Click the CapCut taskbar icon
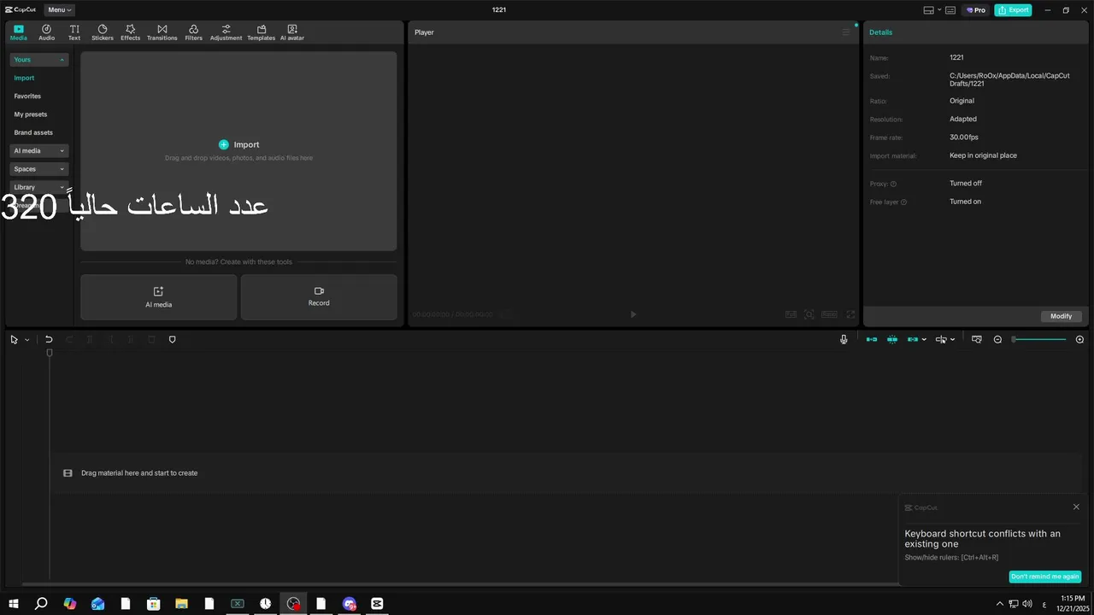Image resolution: width=1094 pixels, height=615 pixels. (377, 604)
